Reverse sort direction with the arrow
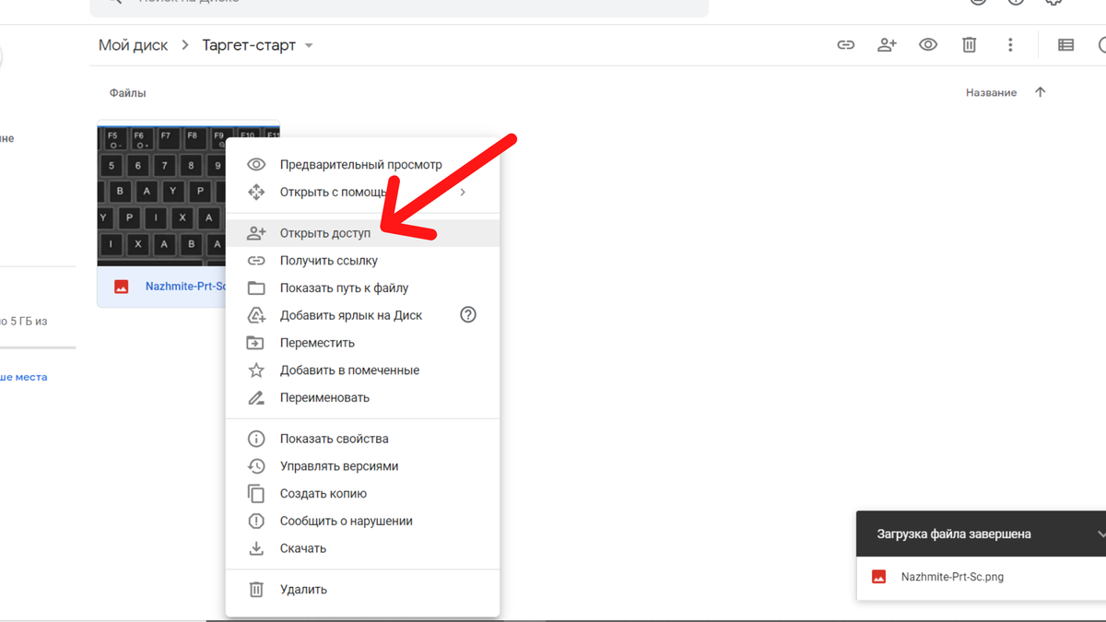The height and width of the screenshot is (622, 1106). pos(1041,92)
